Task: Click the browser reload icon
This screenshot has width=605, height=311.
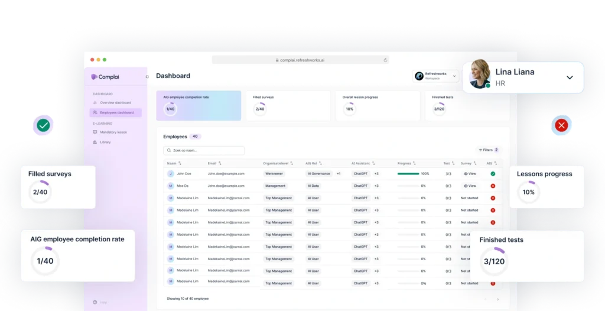Action: pyautogui.click(x=385, y=60)
